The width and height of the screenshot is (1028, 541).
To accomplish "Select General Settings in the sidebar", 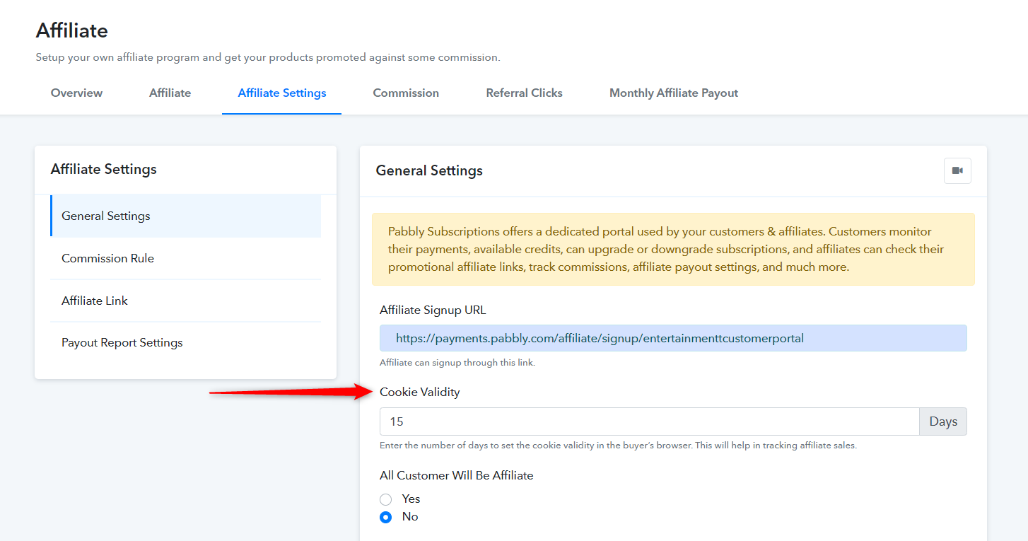I will tap(185, 216).
